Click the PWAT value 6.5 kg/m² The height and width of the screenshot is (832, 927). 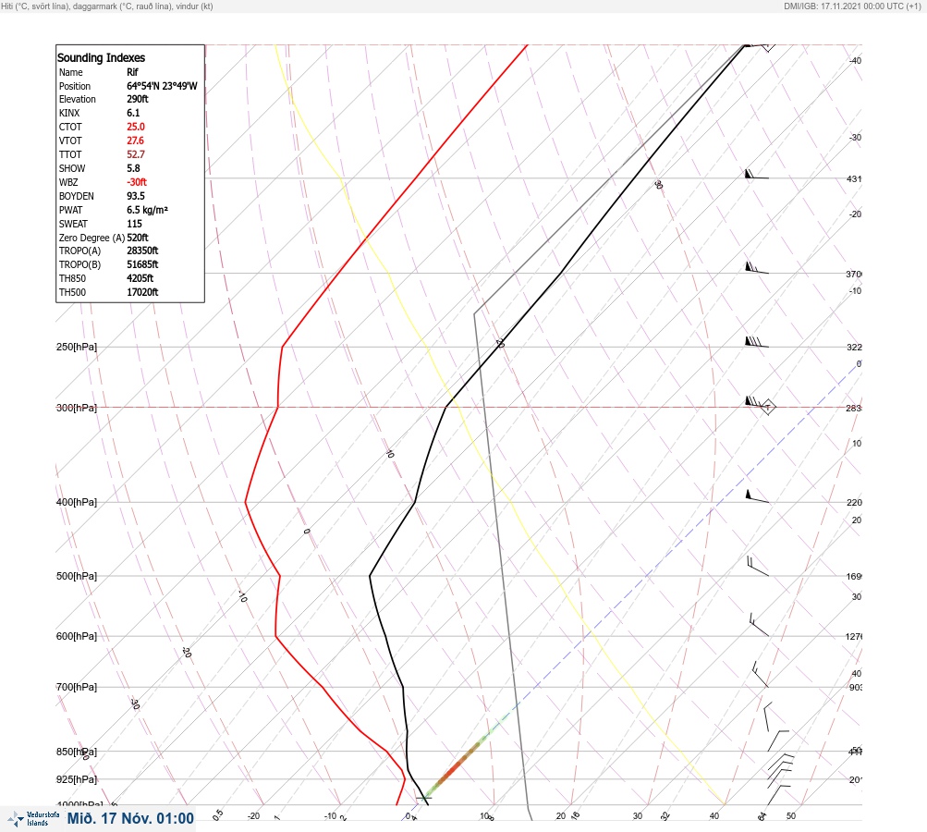pyautogui.click(x=147, y=210)
